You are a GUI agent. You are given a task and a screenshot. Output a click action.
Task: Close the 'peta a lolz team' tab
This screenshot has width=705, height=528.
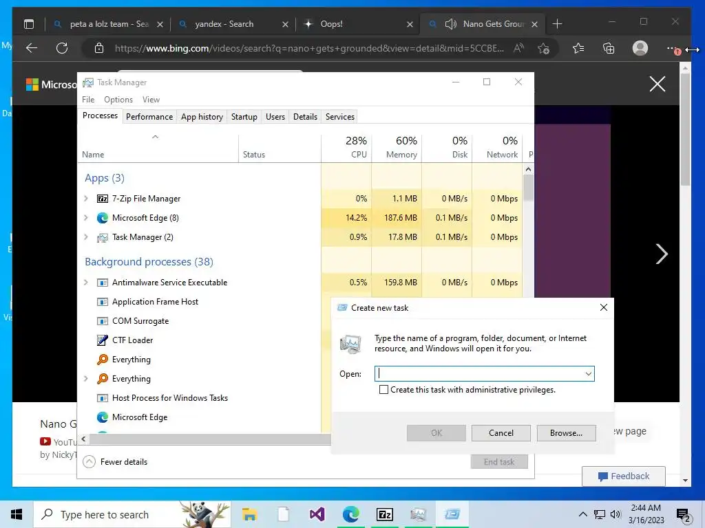pos(160,24)
